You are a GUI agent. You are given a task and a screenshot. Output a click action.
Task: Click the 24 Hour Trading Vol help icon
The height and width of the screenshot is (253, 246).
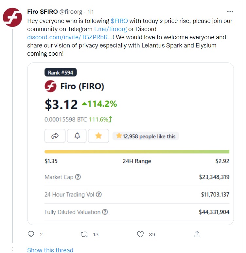99,194
